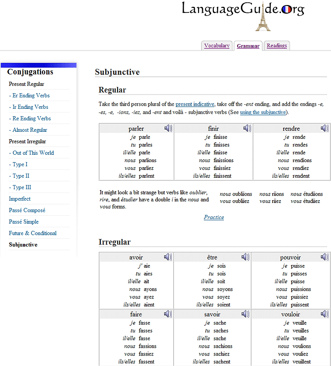Click the Practice link

point(214,217)
